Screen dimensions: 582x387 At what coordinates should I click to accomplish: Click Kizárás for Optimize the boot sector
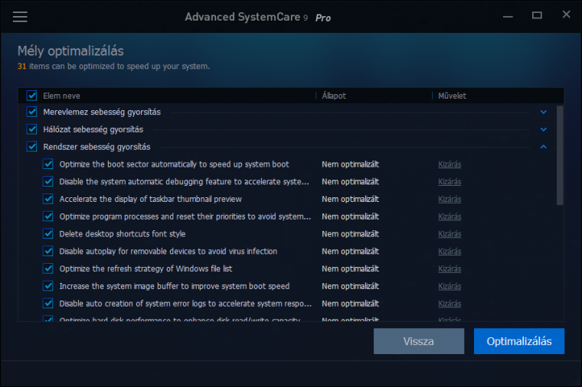point(450,164)
